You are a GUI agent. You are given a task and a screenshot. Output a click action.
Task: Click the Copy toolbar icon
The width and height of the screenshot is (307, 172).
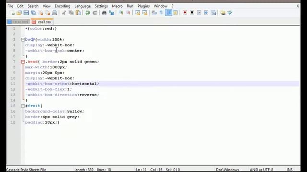point(71,13)
